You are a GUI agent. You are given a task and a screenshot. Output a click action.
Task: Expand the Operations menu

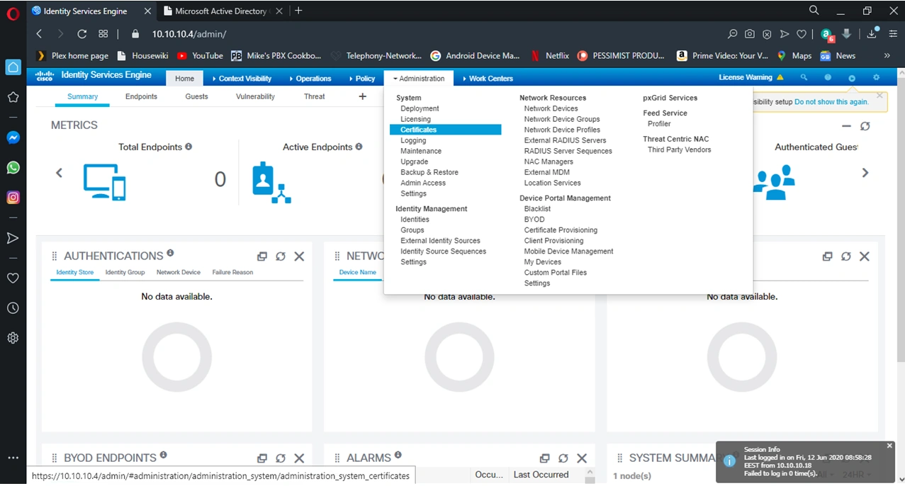(x=310, y=79)
